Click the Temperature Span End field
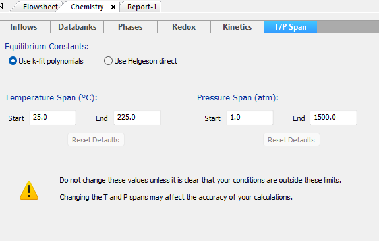This screenshot has height=241, width=379. 137,118
